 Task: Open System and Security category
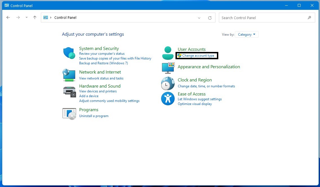(99, 48)
